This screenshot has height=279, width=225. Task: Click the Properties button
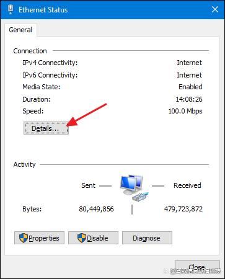tap(39, 238)
